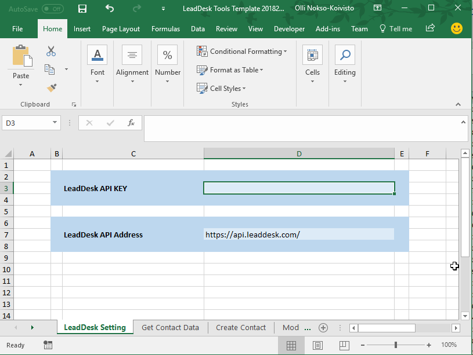473x355 pixels.
Task: Switch to Page Layout view
Action: 318,345
